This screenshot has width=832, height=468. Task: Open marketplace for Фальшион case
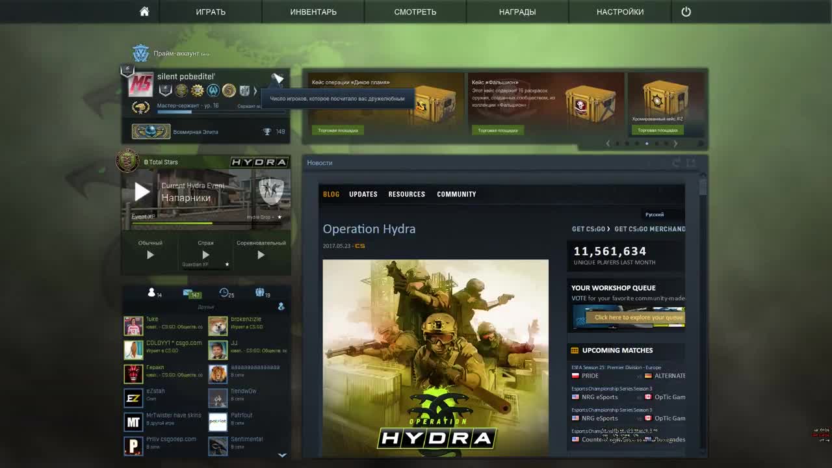[498, 131]
